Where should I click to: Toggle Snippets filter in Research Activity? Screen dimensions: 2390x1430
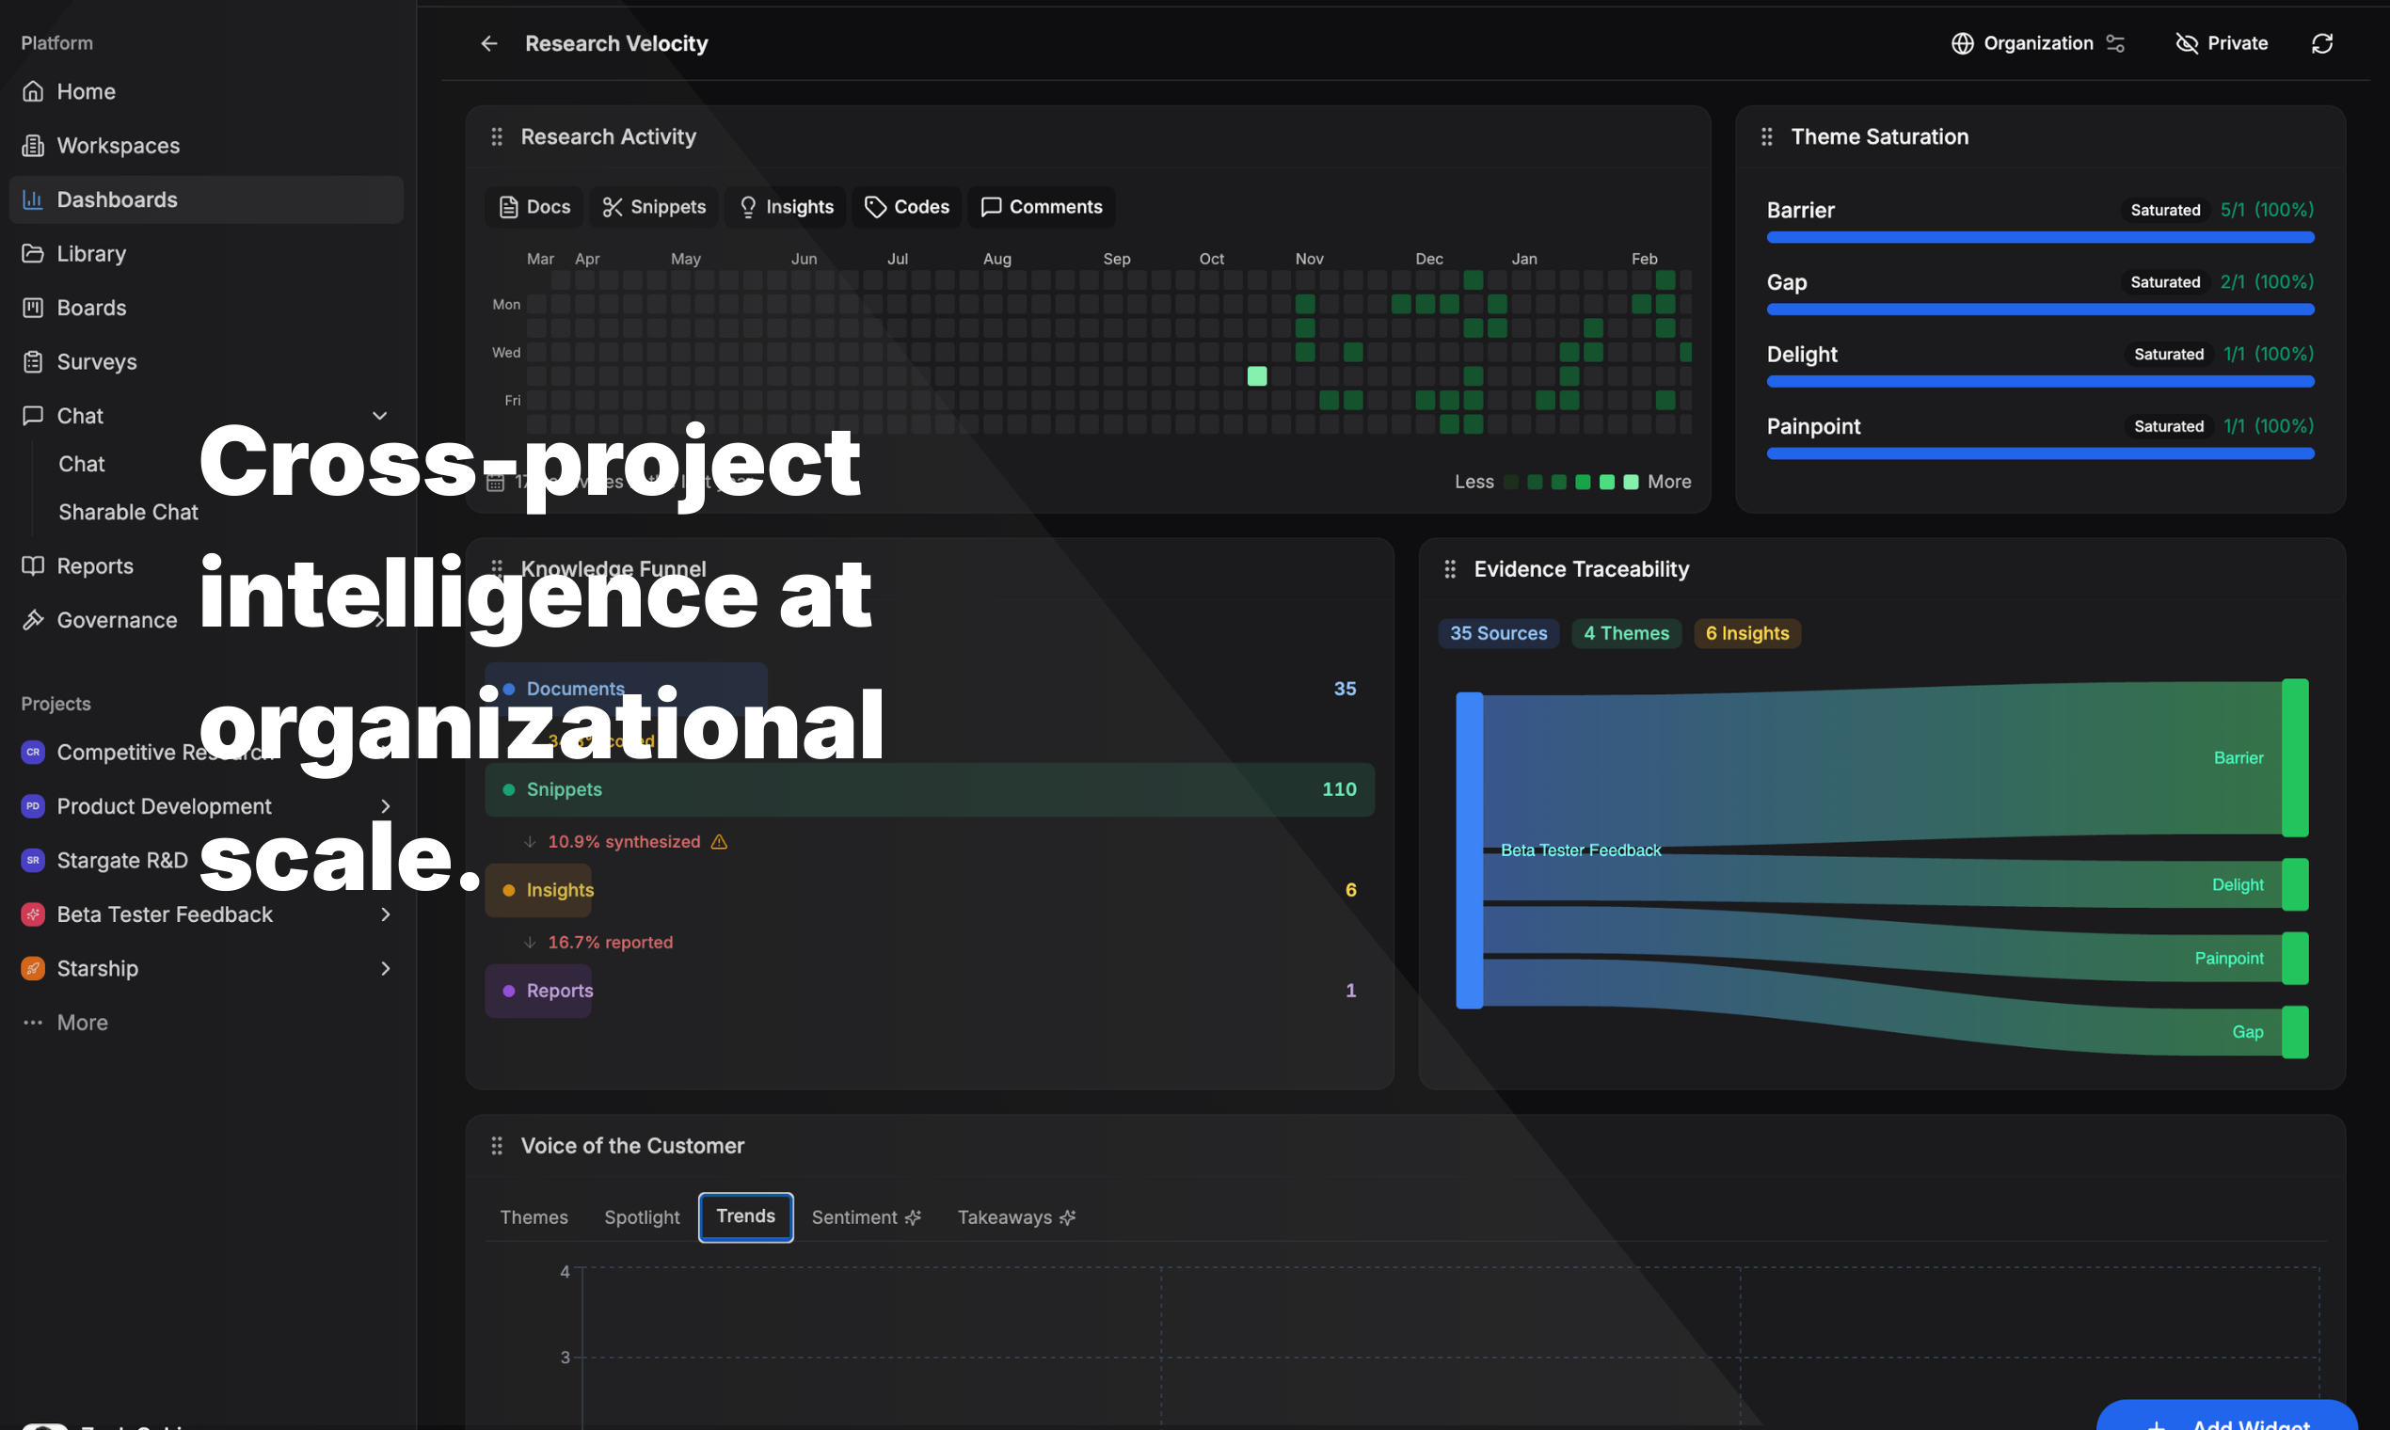(x=653, y=207)
